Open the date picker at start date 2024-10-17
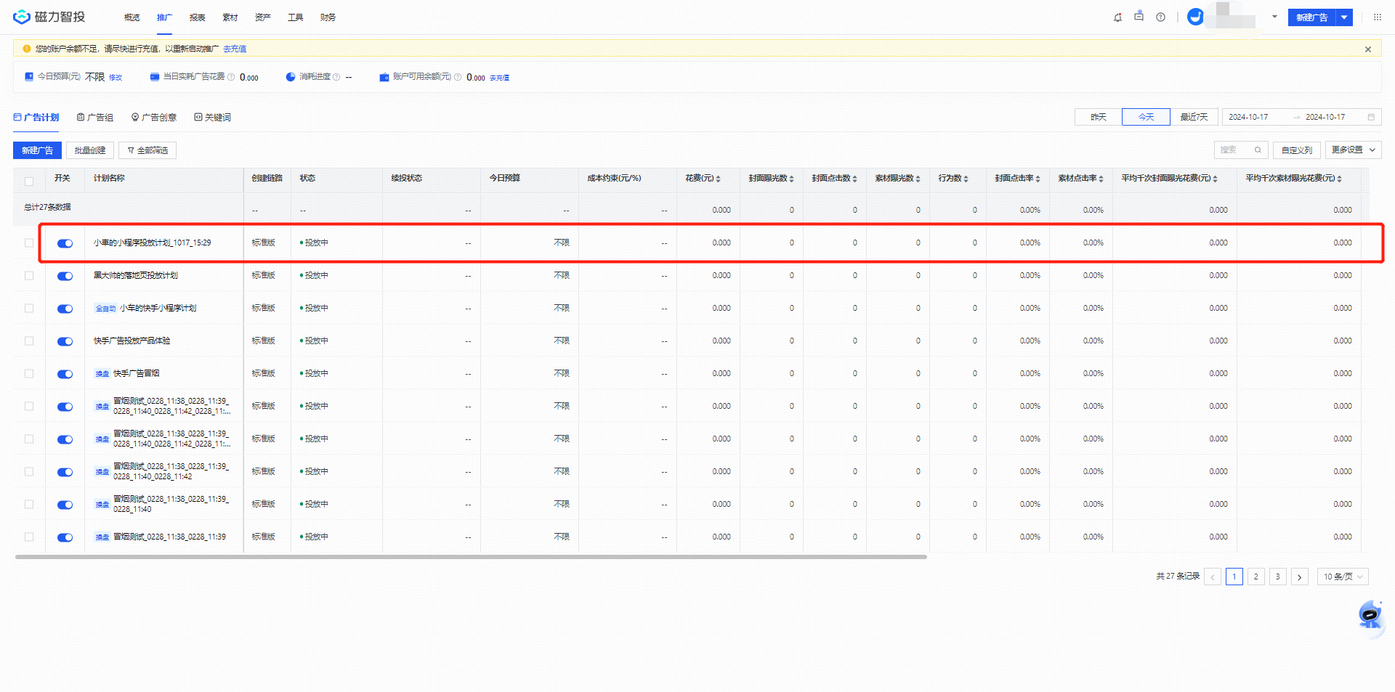 (x=1248, y=117)
